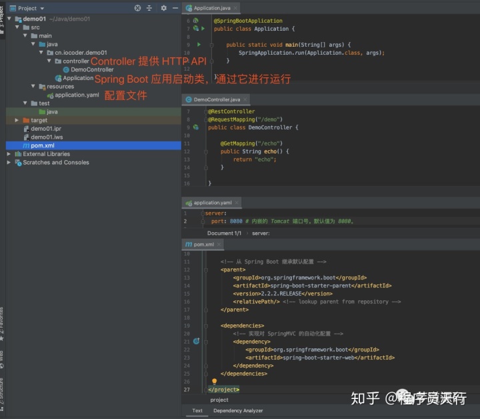Expand External Libraries node

(x=9, y=153)
